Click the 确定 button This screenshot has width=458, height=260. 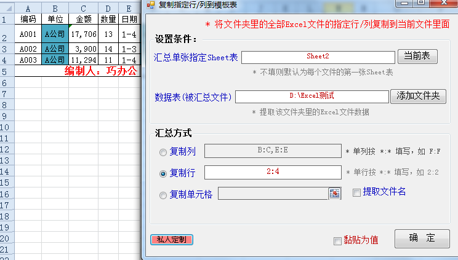click(x=422, y=238)
